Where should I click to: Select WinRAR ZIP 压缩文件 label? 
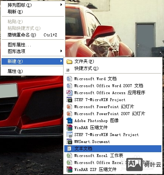click(95, 169)
